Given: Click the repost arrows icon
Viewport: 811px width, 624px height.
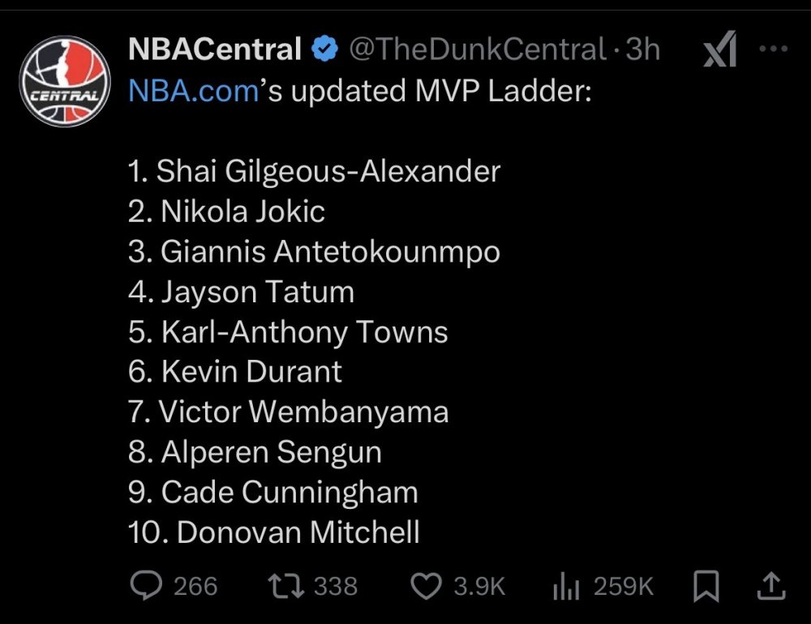Looking at the screenshot, I should (x=287, y=587).
